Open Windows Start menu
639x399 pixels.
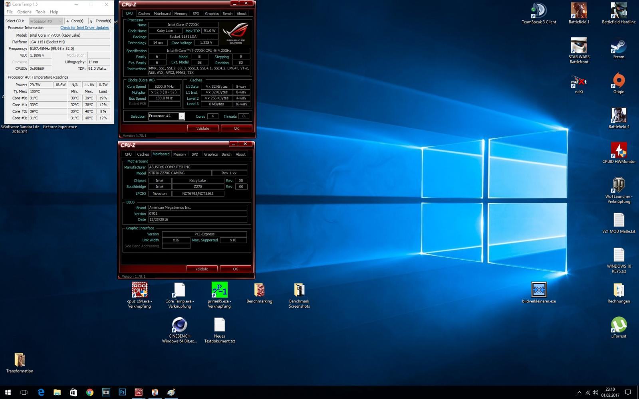[x=8, y=392]
